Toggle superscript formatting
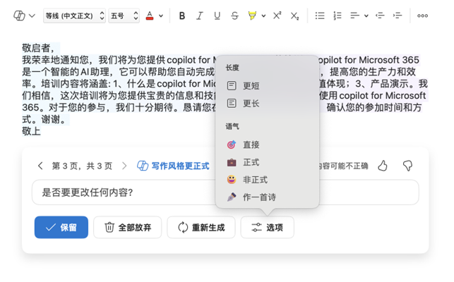 (x=277, y=16)
